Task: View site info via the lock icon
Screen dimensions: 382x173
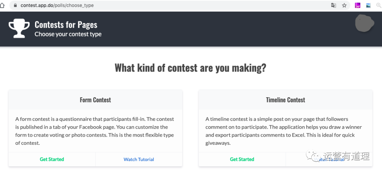Action: (15, 5)
